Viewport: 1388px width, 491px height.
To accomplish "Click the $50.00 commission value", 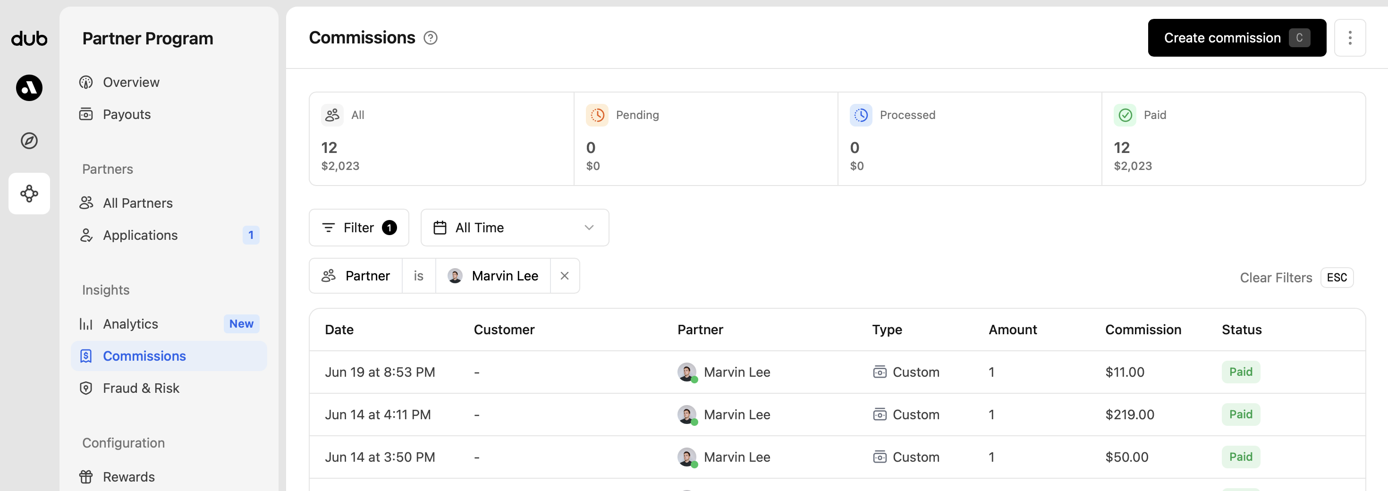I will [x=1126, y=457].
